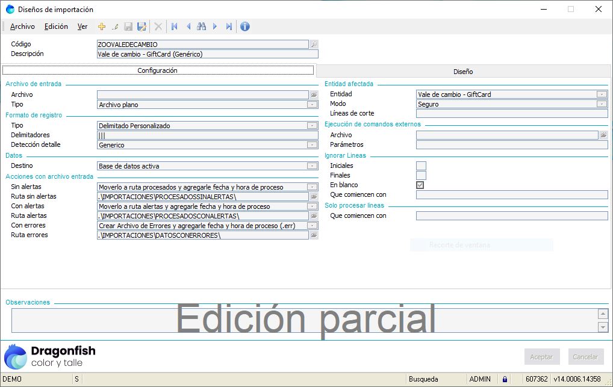Browse for input Archivo de entrada file
Viewport: 613px width, 387px height.
click(x=314, y=94)
